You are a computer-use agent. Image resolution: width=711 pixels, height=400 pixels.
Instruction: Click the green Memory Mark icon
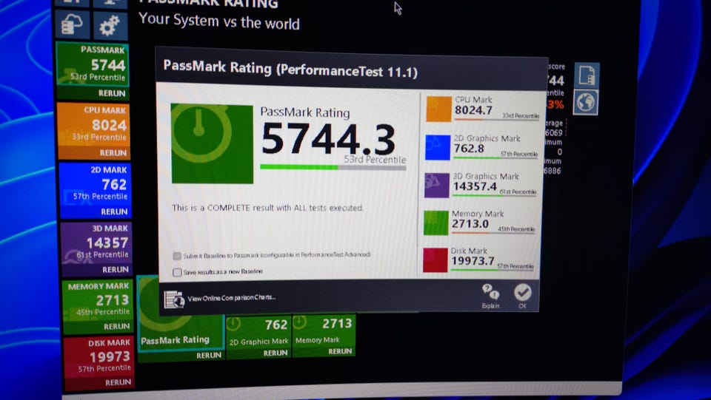point(435,223)
